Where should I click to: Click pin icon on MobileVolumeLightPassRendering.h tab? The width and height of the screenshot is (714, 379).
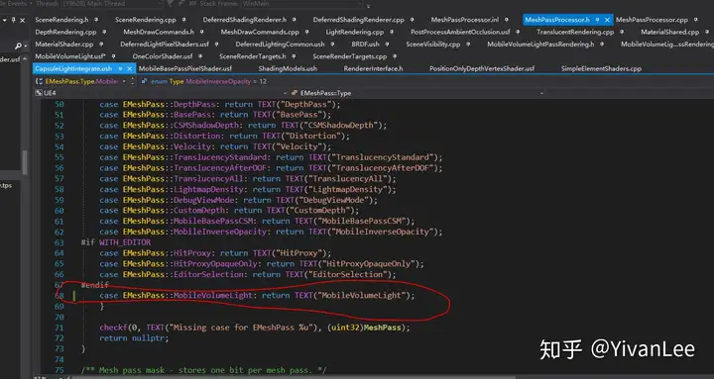(x=602, y=45)
